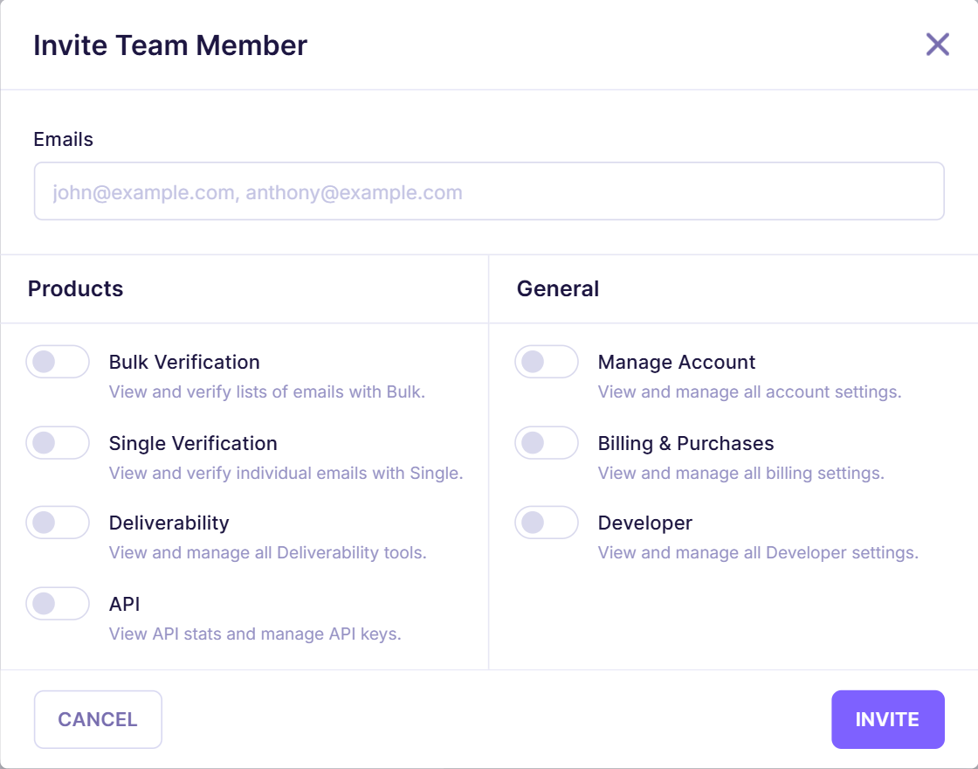
Task: Click 'View and manage all Deliverability tools.'
Action: (x=267, y=552)
